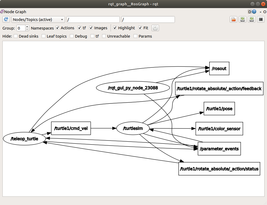Select the /turtle1/cmd_vel topic box

71,128
